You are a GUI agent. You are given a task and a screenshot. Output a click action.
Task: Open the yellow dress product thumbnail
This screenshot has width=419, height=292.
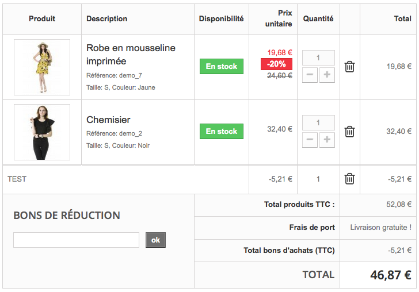[x=42, y=67]
